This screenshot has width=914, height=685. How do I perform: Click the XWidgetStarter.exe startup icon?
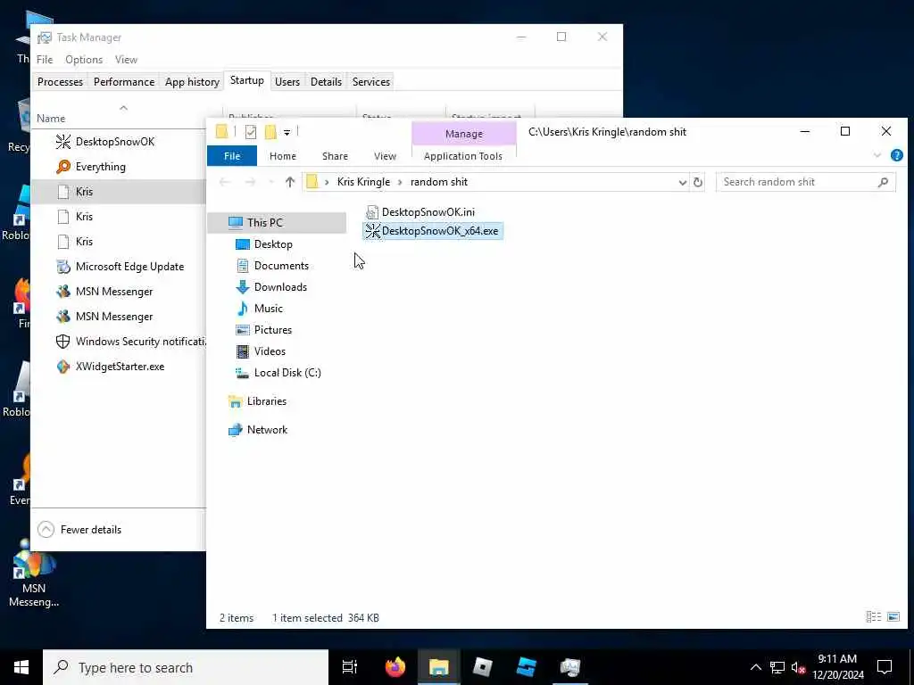(x=63, y=367)
